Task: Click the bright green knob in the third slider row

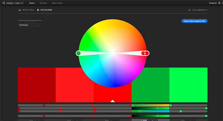Action: [181, 111]
